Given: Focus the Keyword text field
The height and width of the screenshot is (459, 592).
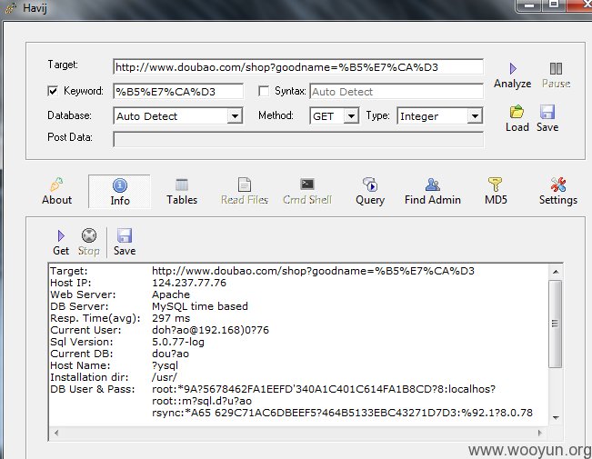Looking at the screenshot, I should click(178, 92).
